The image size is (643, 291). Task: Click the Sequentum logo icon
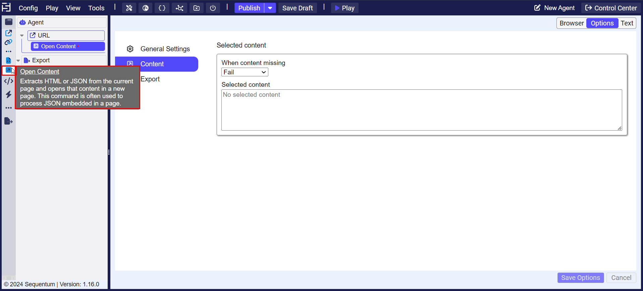click(6, 7)
